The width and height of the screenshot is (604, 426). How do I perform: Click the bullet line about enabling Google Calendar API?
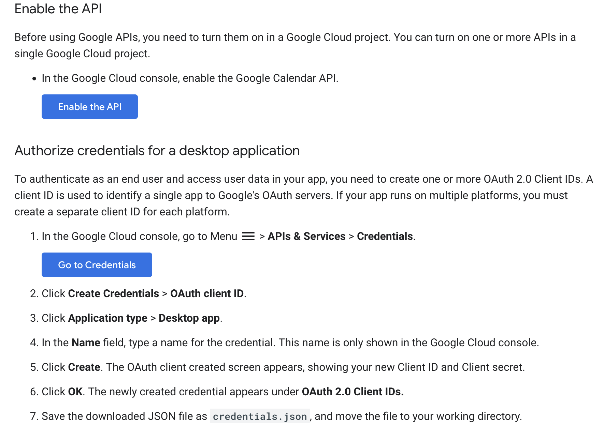click(x=190, y=78)
